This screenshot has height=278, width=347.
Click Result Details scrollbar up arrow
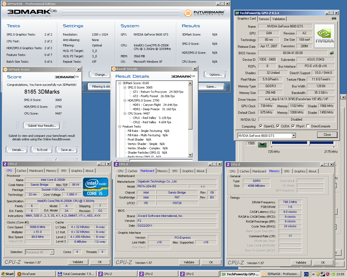[190, 83]
